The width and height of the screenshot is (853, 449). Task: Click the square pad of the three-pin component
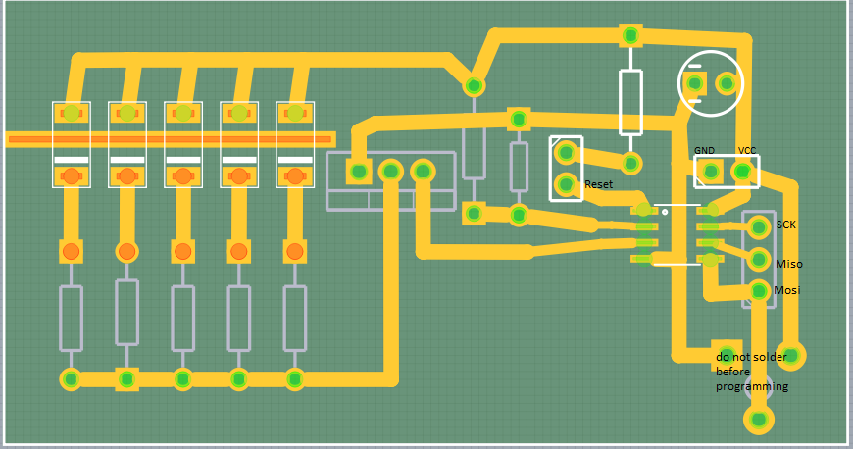coord(359,172)
